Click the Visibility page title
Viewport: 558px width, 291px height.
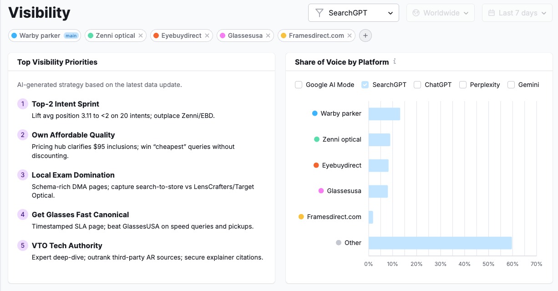coord(39,13)
